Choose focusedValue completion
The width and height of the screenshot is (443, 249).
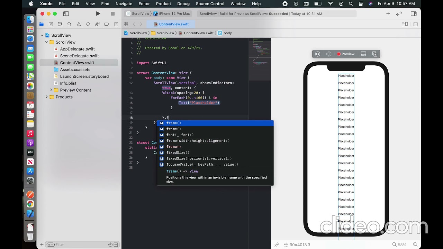pyautogui.click(x=215, y=164)
